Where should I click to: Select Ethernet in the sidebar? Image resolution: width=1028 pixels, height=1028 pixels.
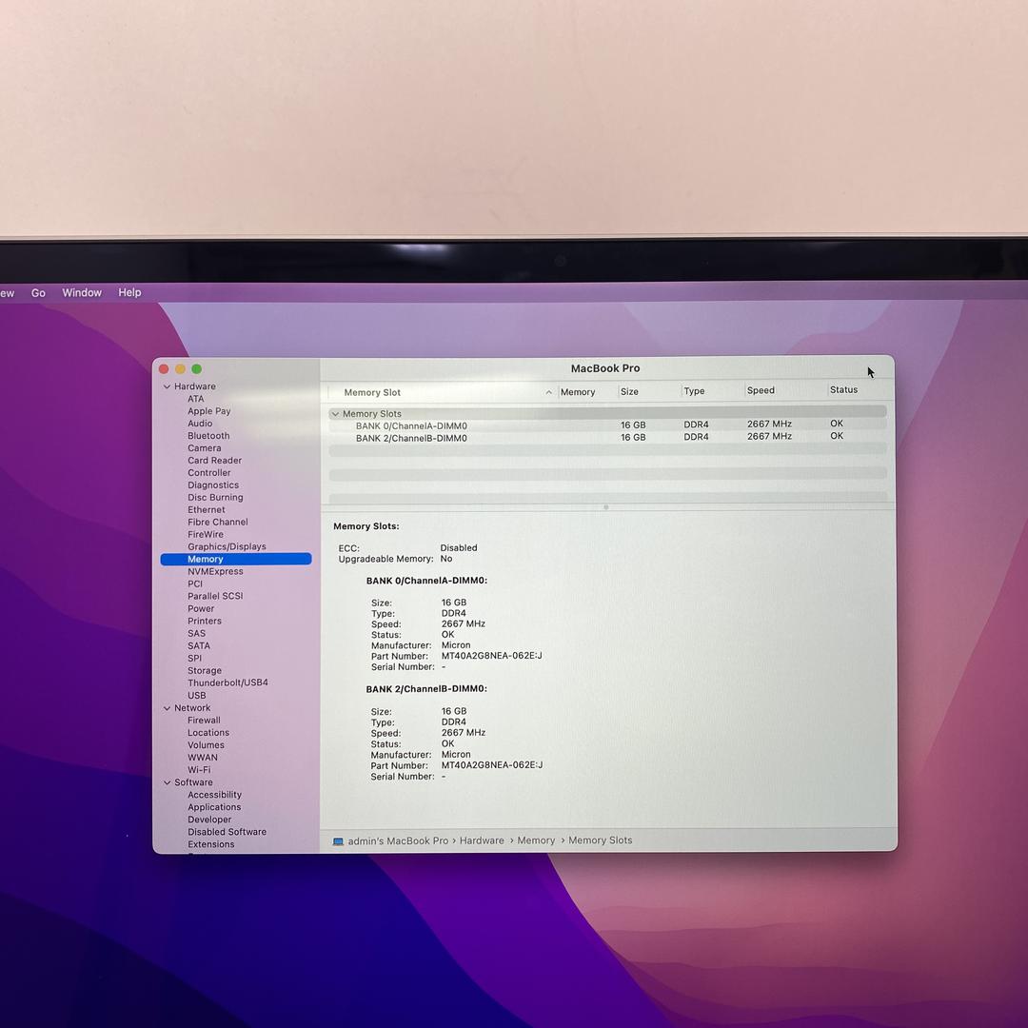(206, 509)
